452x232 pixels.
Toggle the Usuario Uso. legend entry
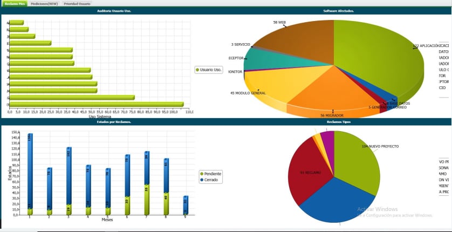pos(209,70)
